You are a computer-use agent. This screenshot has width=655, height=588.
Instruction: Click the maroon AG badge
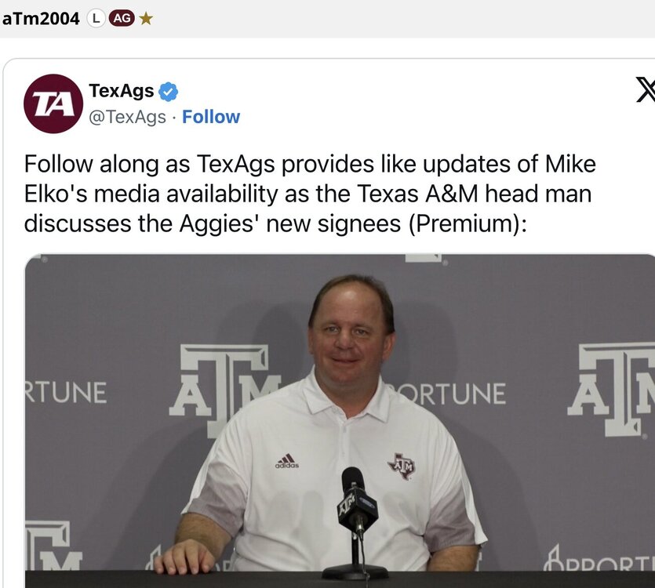tap(122, 18)
